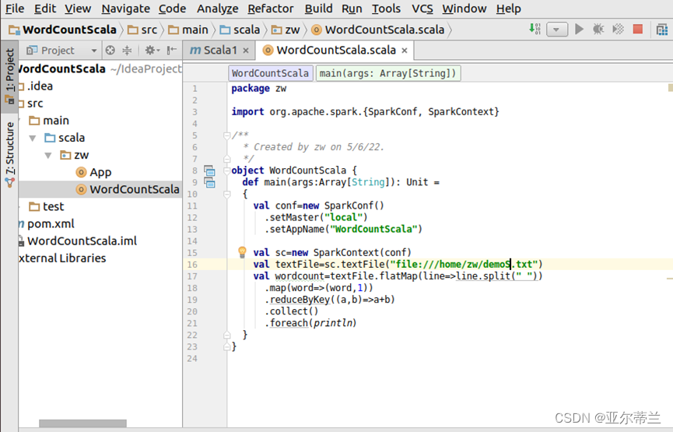Screen dimensions: 673x432
Task: Click WordCountScala.scala breadcrumb
Action: (377, 30)
